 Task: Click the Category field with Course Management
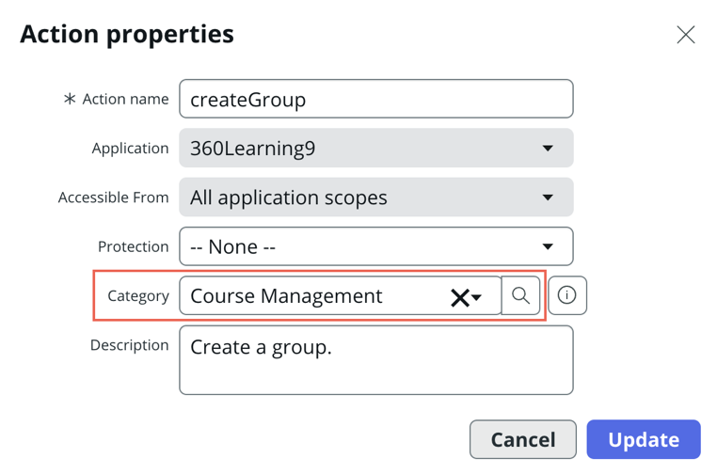tap(341, 295)
